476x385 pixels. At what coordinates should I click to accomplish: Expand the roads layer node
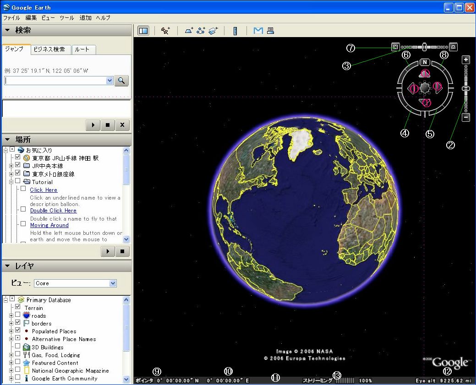[x=11, y=315]
